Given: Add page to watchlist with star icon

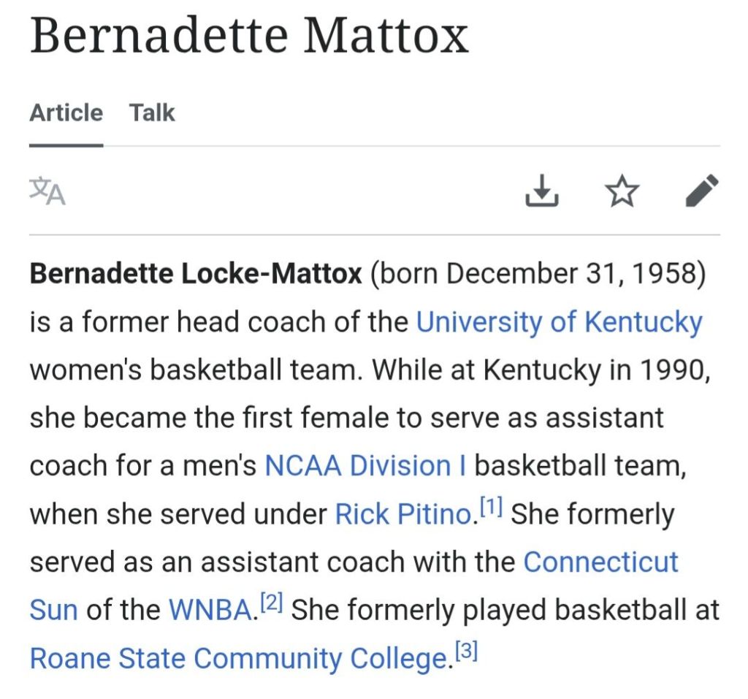Looking at the screenshot, I should tap(622, 192).
